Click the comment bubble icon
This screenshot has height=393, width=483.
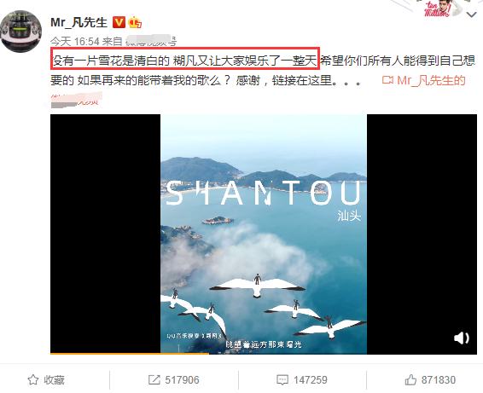[282, 379]
